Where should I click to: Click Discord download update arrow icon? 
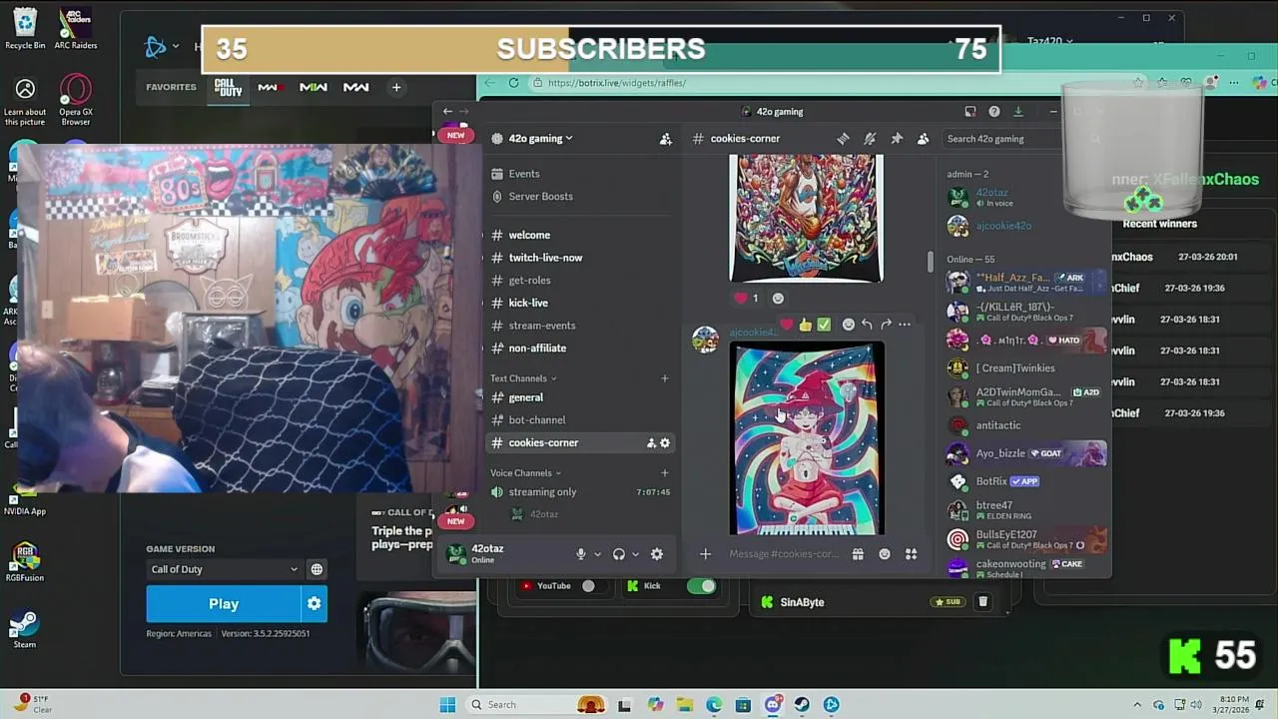pyautogui.click(x=1017, y=112)
